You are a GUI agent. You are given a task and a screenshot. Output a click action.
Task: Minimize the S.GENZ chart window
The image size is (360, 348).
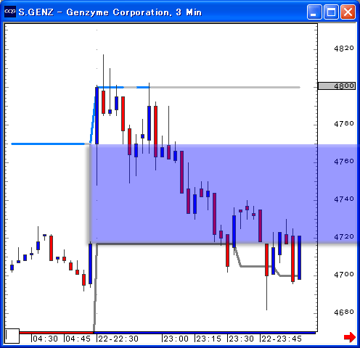click(x=314, y=12)
